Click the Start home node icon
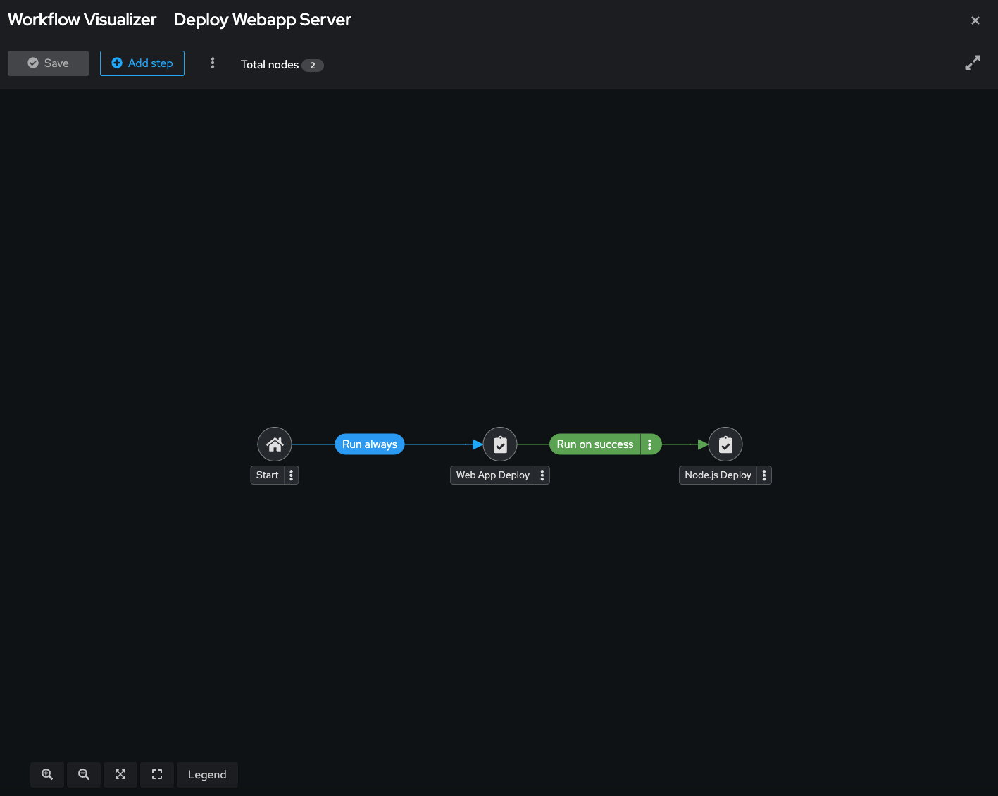 coord(275,444)
